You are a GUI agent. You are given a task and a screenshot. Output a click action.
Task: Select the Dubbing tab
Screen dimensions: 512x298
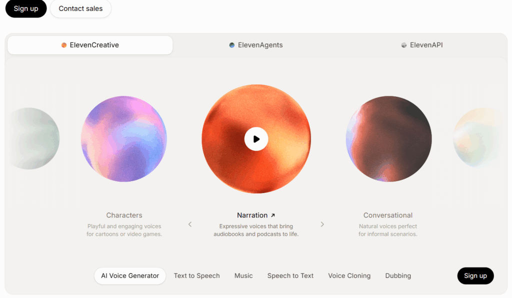click(398, 276)
